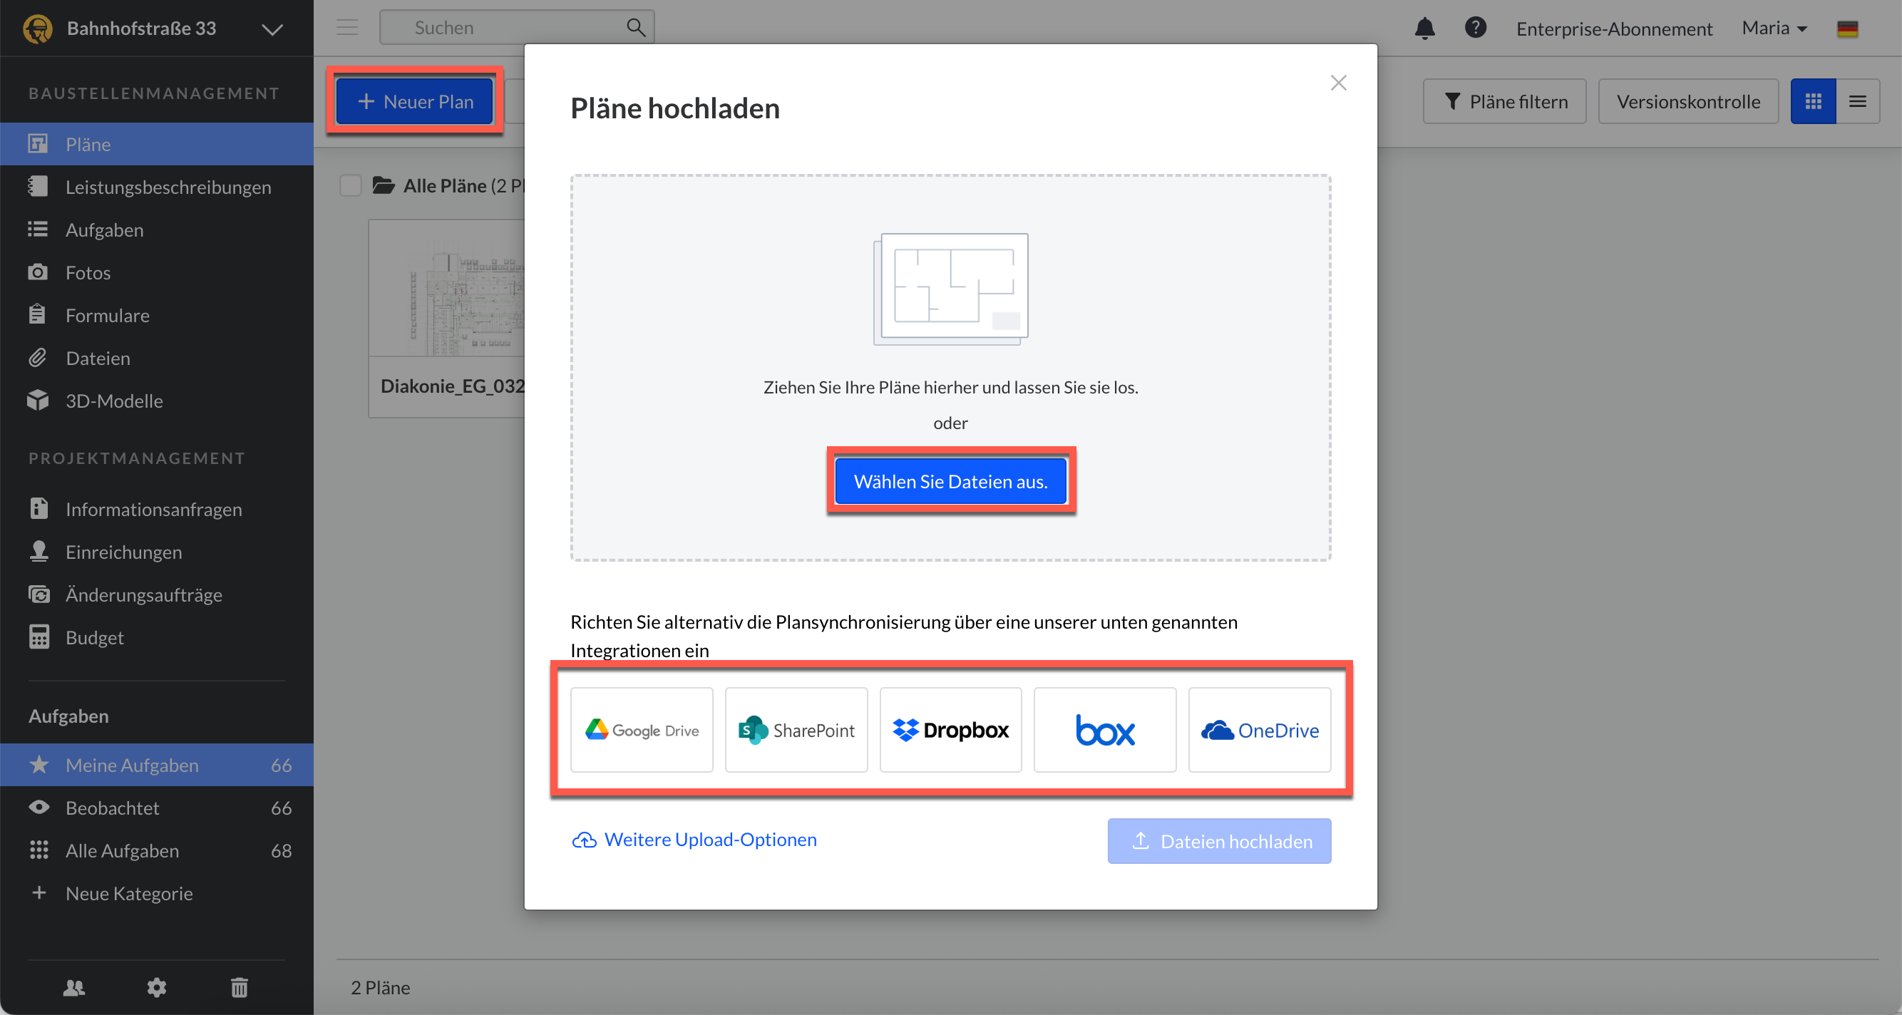
Task: Collapse sidebar with hamburger menu icon
Action: point(347,28)
